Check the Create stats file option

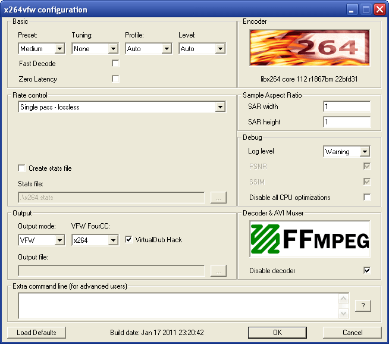point(22,168)
